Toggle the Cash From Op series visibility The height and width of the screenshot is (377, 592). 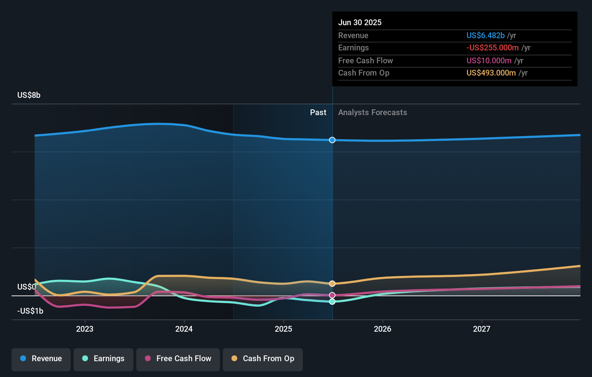click(262, 359)
